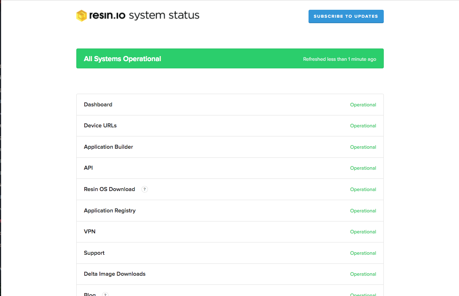Click the Operational status for Resin OS Download
The image size is (459, 296).
click(363, 190)
